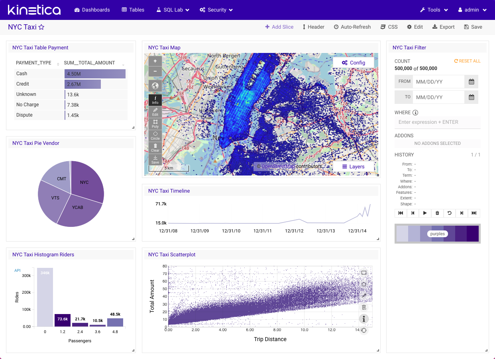Switch to the Dashboards section
This screenshot has height=359, width=495.
coord(92,10)
